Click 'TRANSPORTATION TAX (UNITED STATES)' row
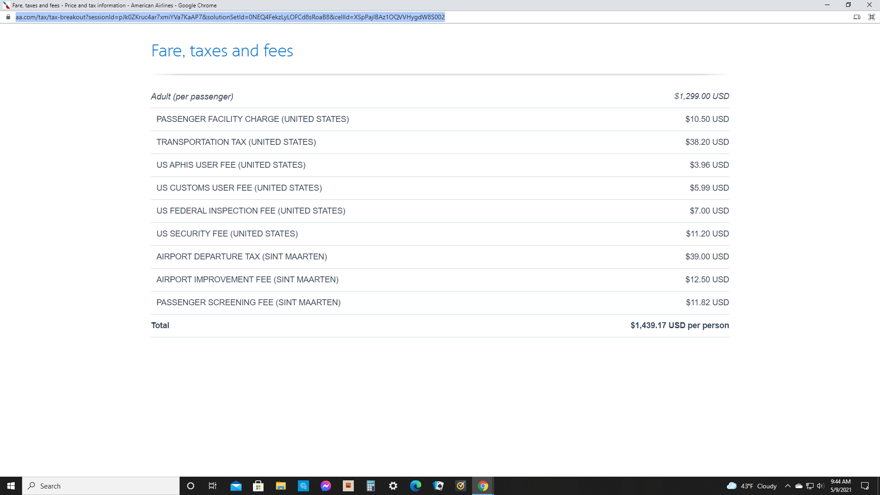Viewport: 880px width, 495px height. [440, 142]
